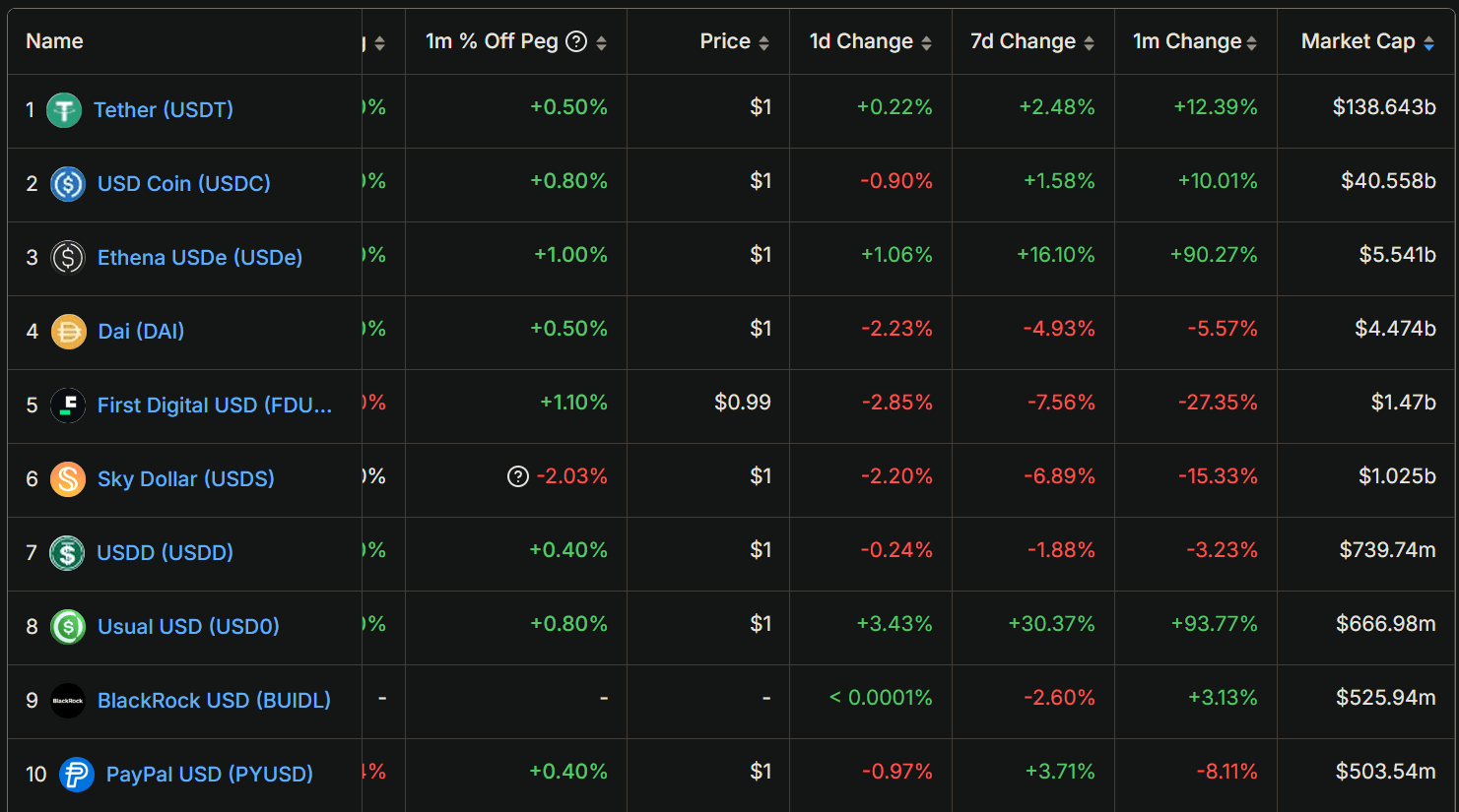This screenshot has width=1459, height=812.
Task: Sort by 1m Change column header
Action: [x=1186, y=41]
